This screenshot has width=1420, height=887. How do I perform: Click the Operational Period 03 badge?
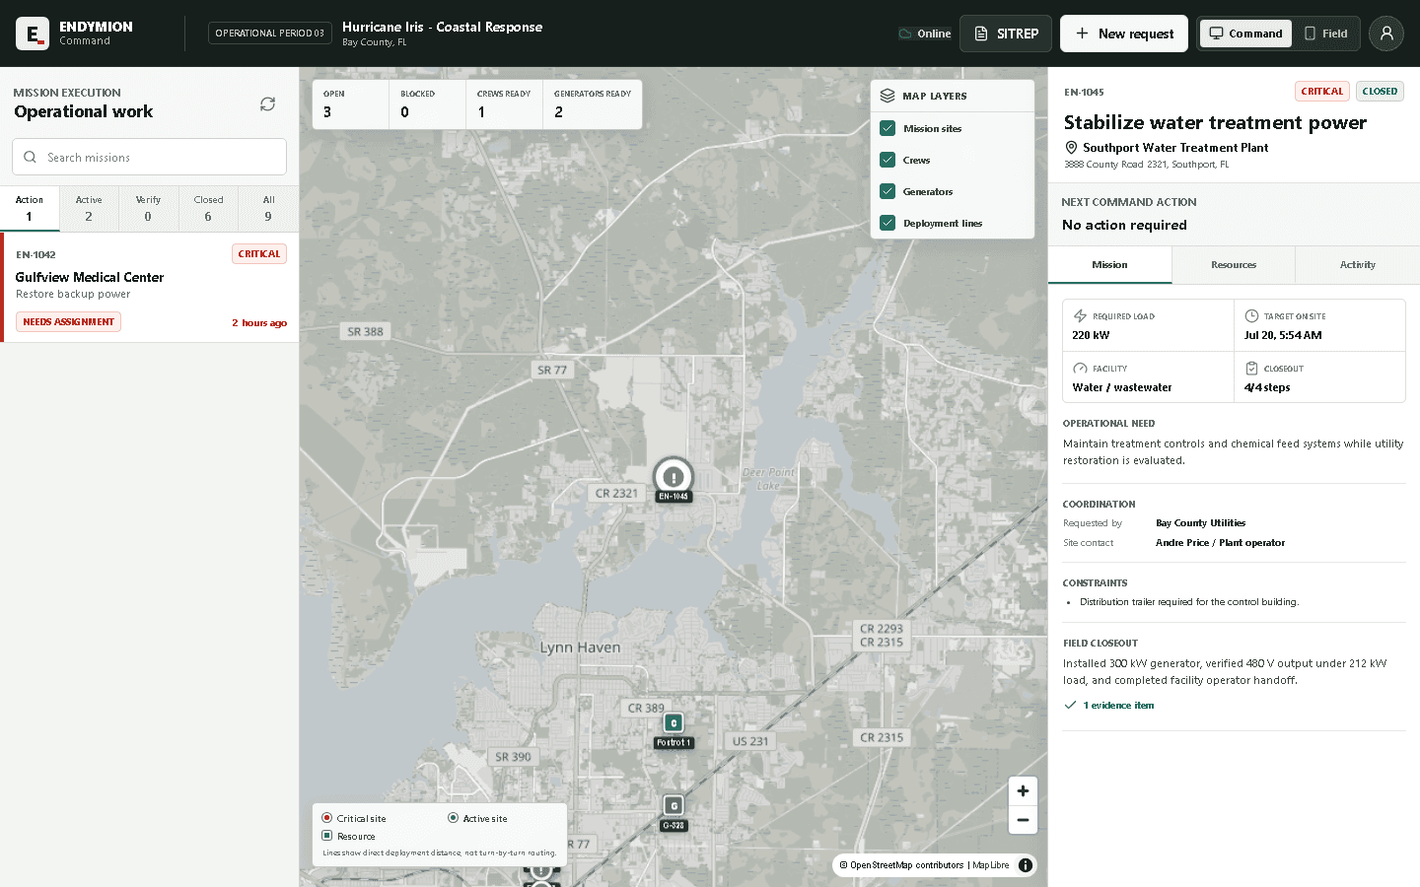pos(270,34)
